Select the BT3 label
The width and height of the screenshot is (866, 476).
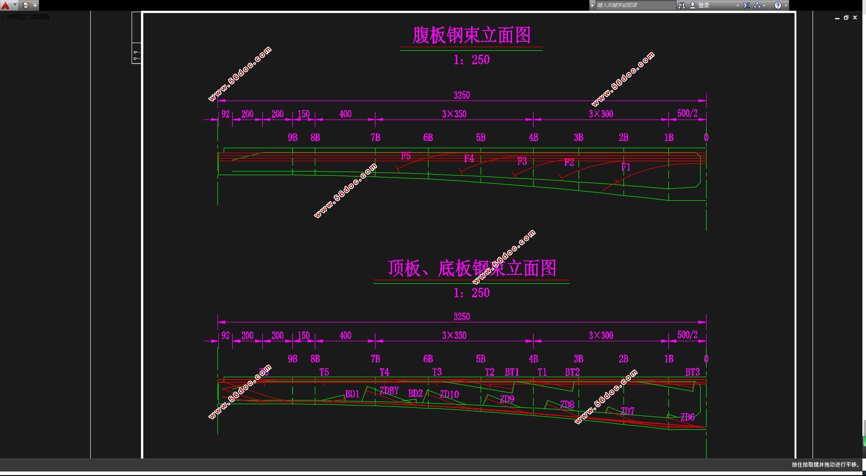pos(693,372)
